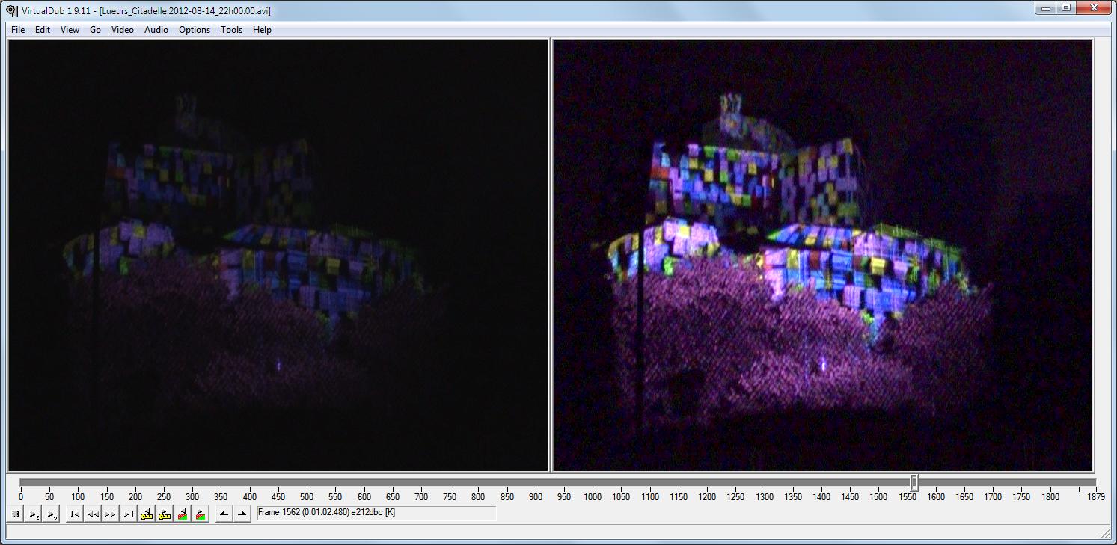Image resolution: width=1117 pixels, height=545 pixels.
Task: Open the Audio menu
Action: coord(156,30)
